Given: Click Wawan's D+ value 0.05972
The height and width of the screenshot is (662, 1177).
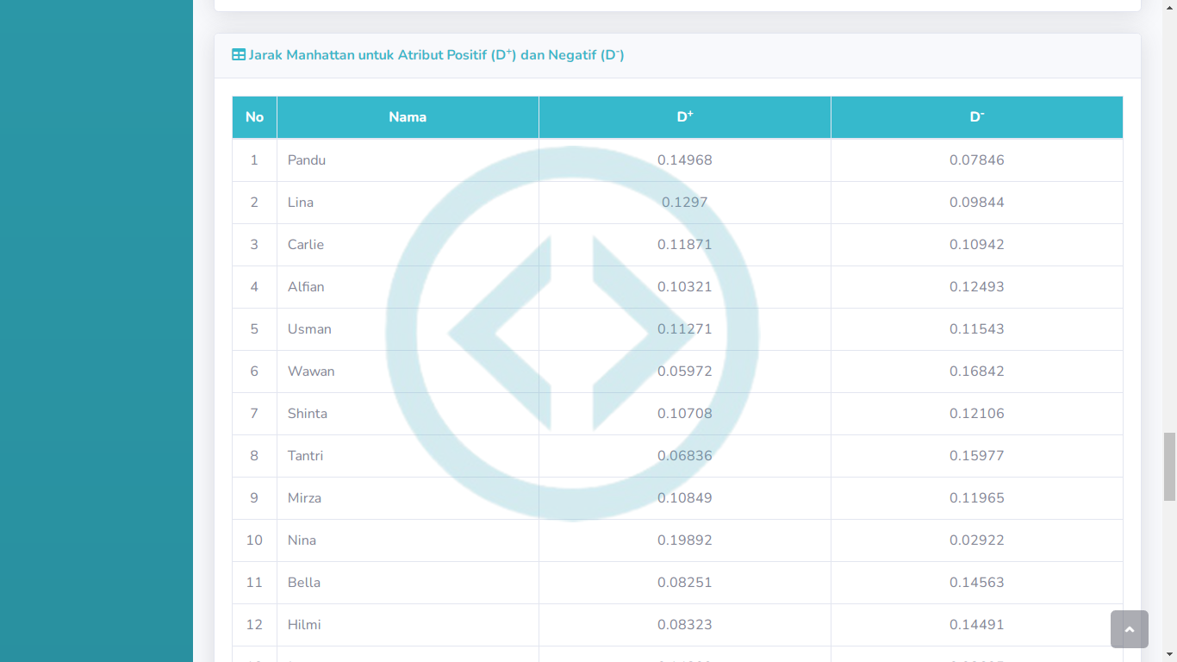Looking at the screenshot, I should pyautogui.click(x=685, y=372).
